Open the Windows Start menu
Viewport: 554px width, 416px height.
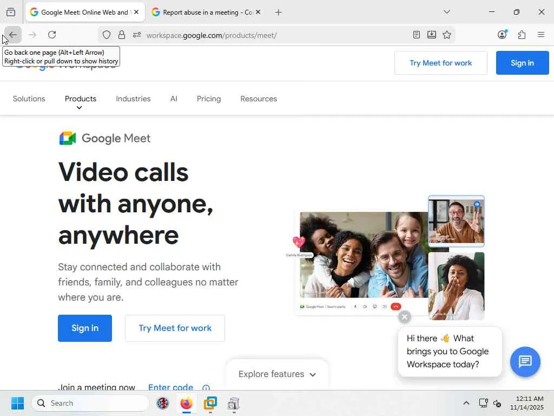pos(17,403)
